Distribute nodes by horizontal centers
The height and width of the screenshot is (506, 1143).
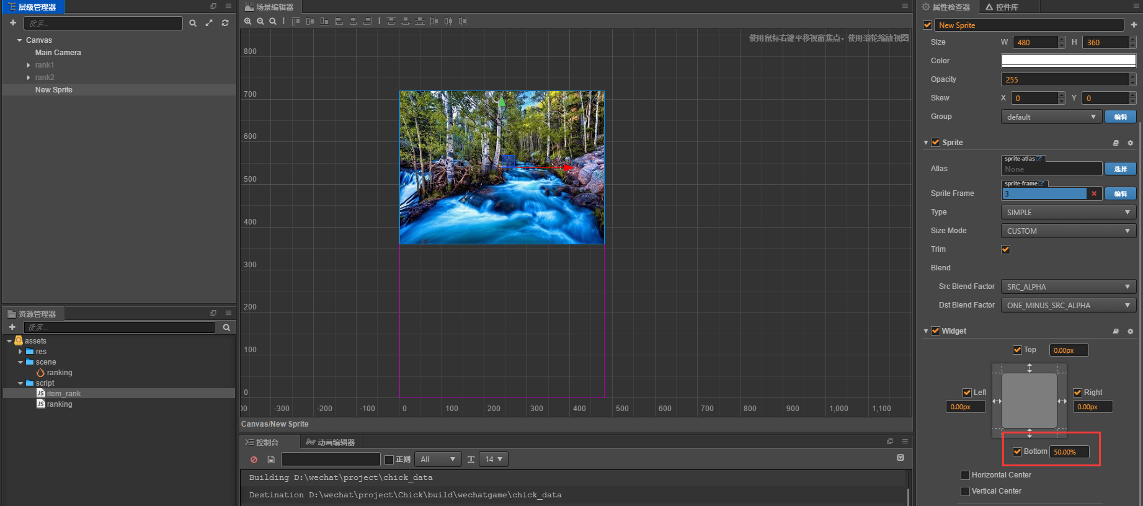[448, 21]
